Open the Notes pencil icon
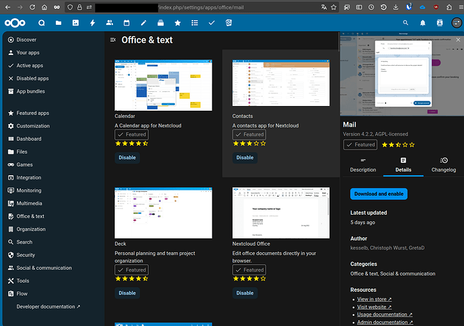This screenshot has height=326, width=464. [x=143, y=23]
